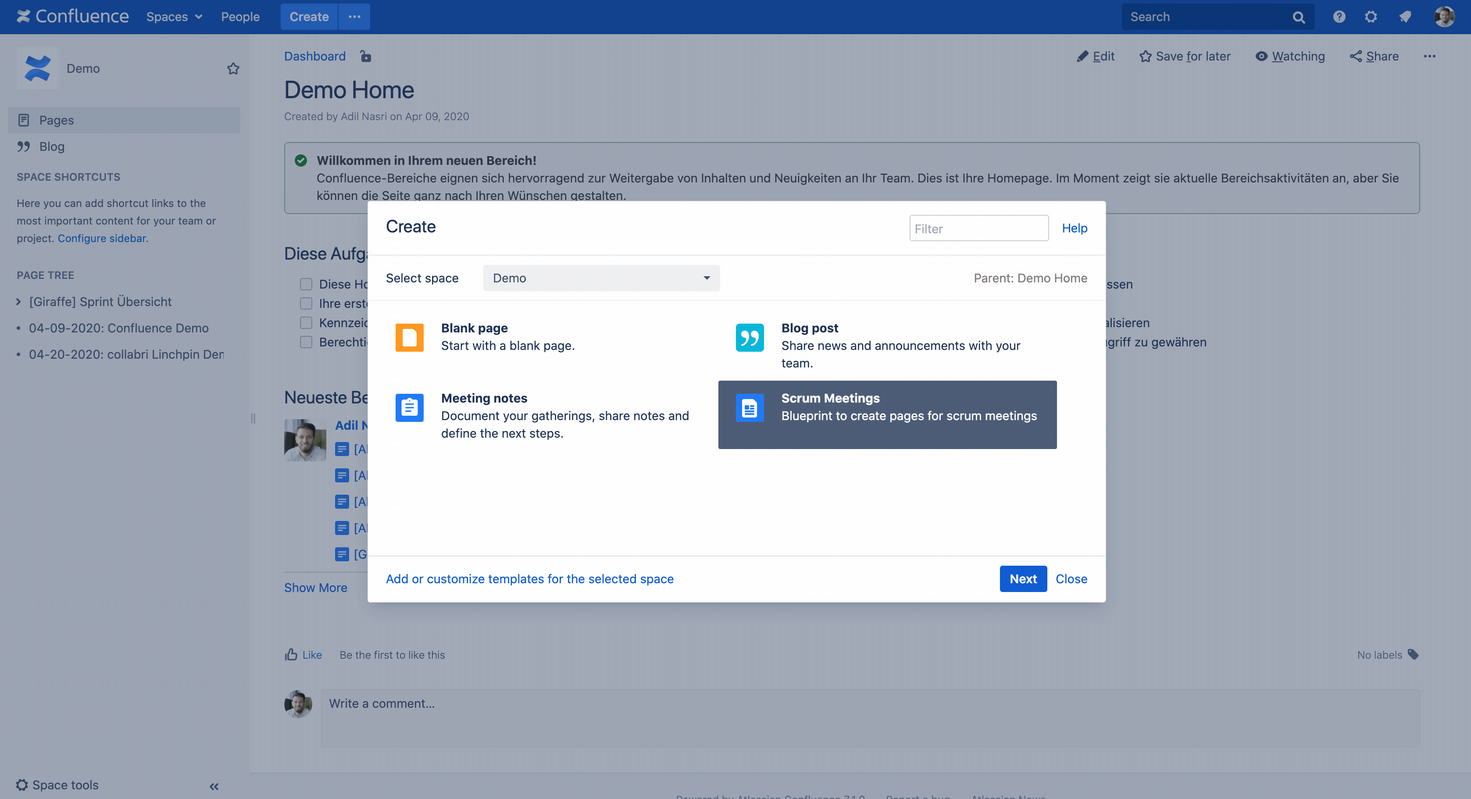Click the Show More link
The width and height of the screenshot is (1471, 799).
(316, 588)
